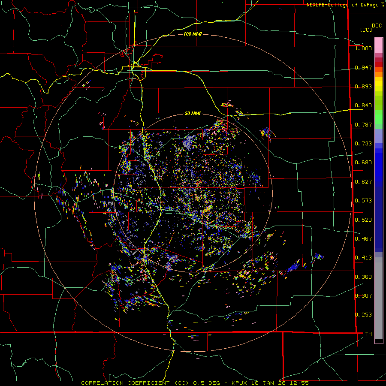The width and height of the screenshot is (386, 386).
Task: Click the 0.787 scale value
Action: pos(363,124)
